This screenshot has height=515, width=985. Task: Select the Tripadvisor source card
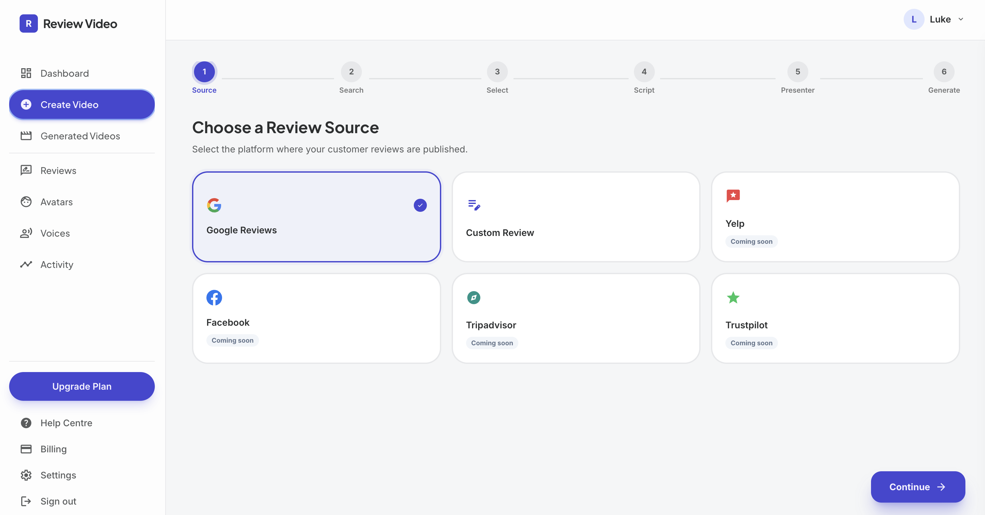coord(576,318)
